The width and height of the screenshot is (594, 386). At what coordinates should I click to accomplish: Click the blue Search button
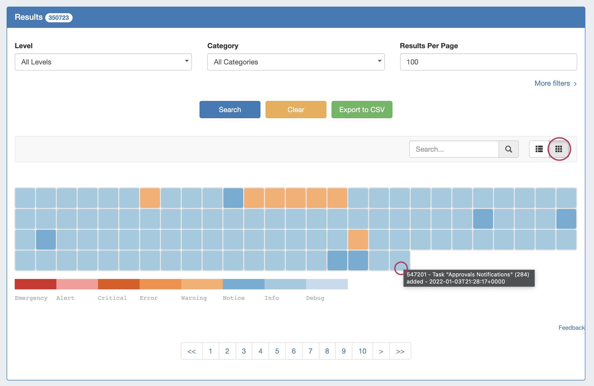point(230,110)
